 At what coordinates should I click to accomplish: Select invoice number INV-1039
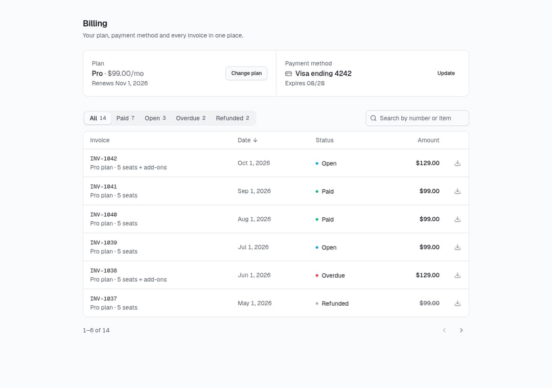click(103, 243)
